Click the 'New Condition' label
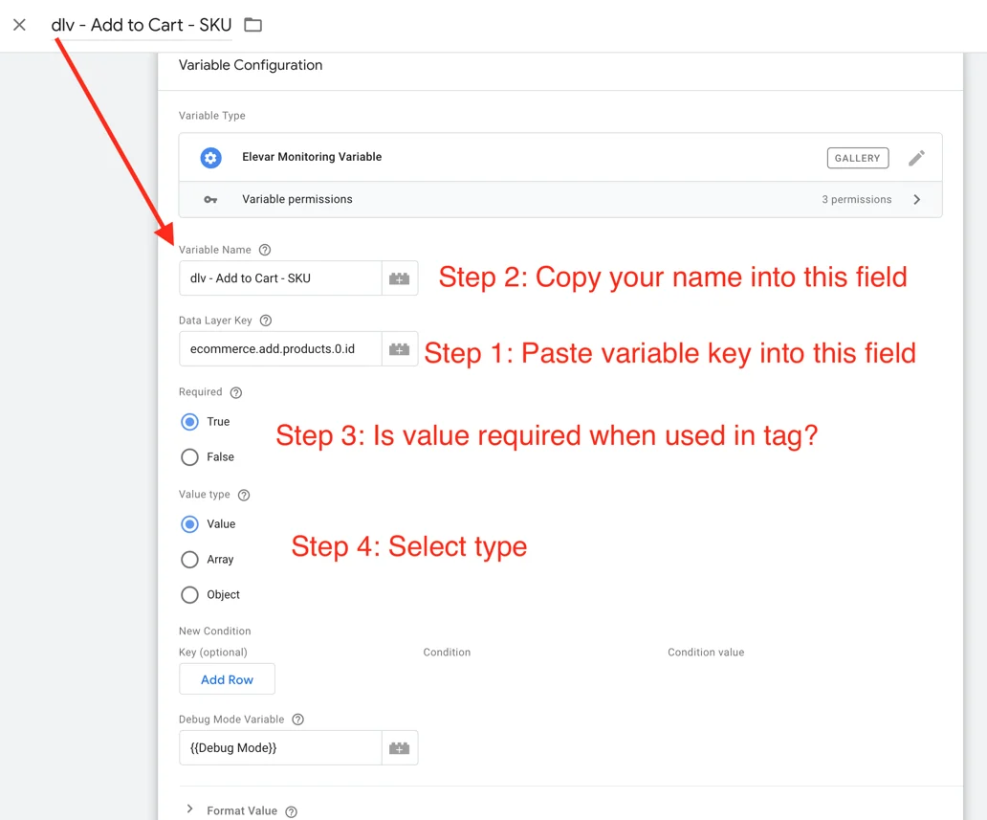This screenshot has height=820, width=987. (214, 632)
